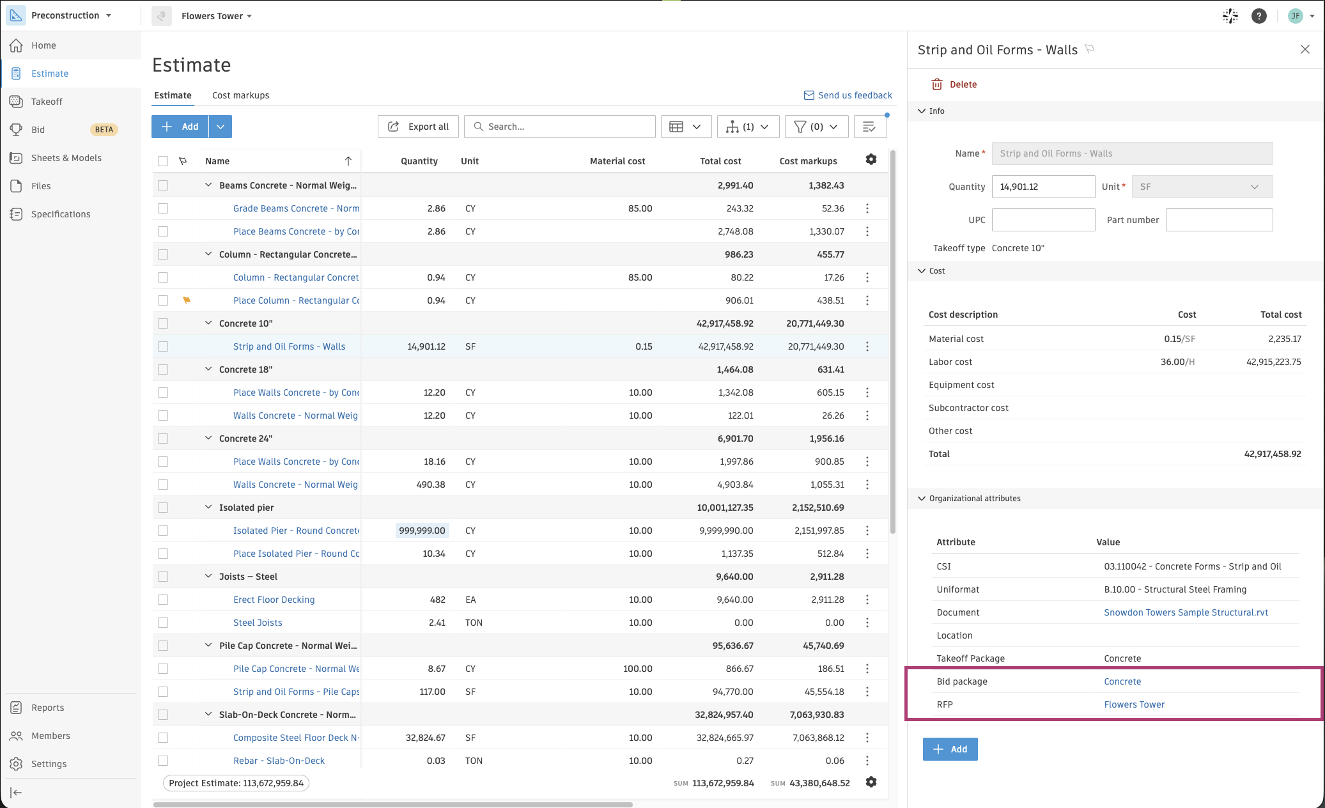Screen dimensions: 1325x808
Task: Select all rows with header checkbox
Action: [x=163, y=161]
